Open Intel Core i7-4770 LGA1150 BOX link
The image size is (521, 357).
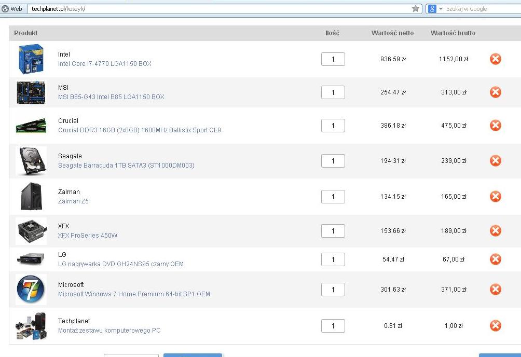coord(105,64)
